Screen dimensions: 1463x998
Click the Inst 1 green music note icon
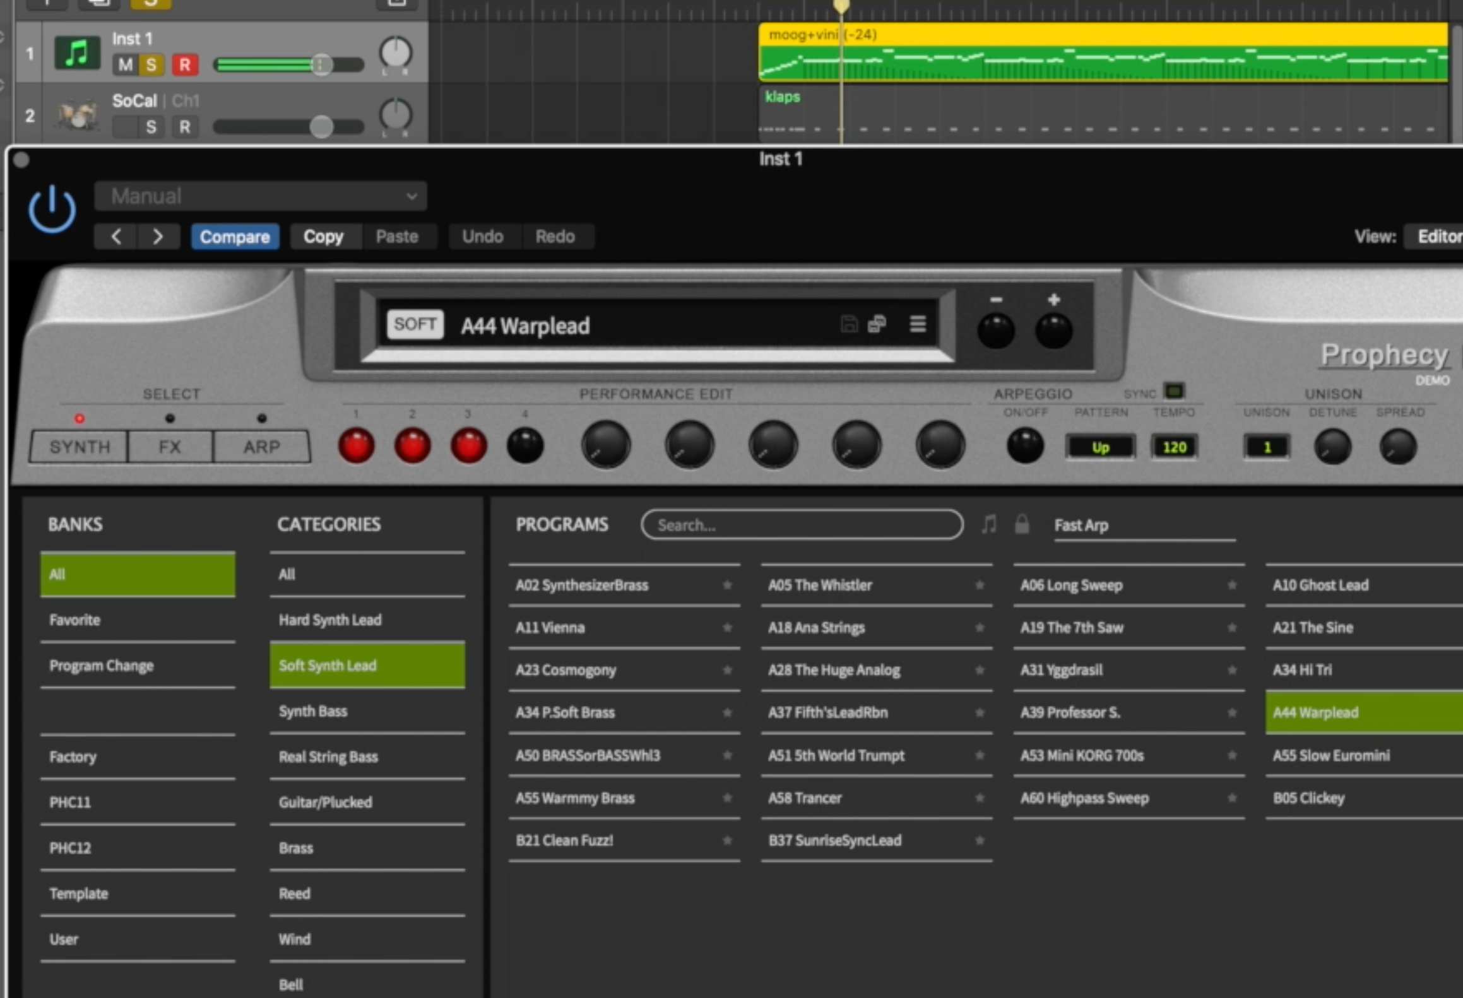pyautogui.click(x=76, y=54)
